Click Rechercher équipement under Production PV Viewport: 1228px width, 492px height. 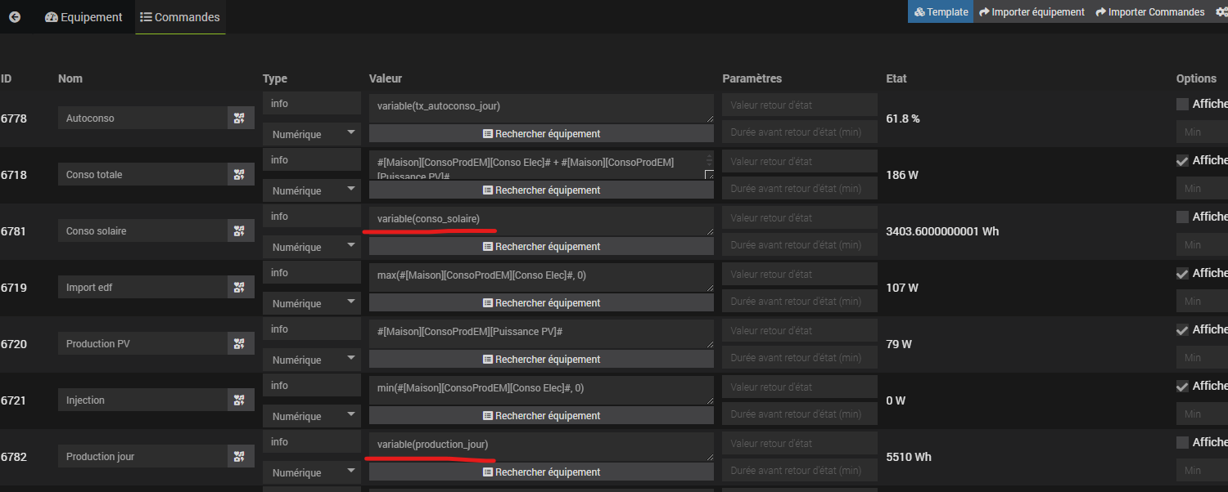[x=541, y=360]
